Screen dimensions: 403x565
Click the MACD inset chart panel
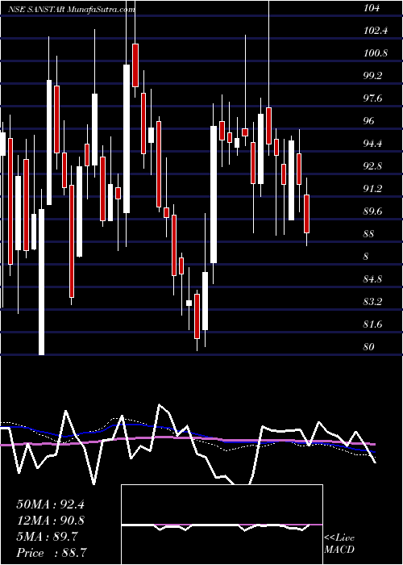point(222,525)
